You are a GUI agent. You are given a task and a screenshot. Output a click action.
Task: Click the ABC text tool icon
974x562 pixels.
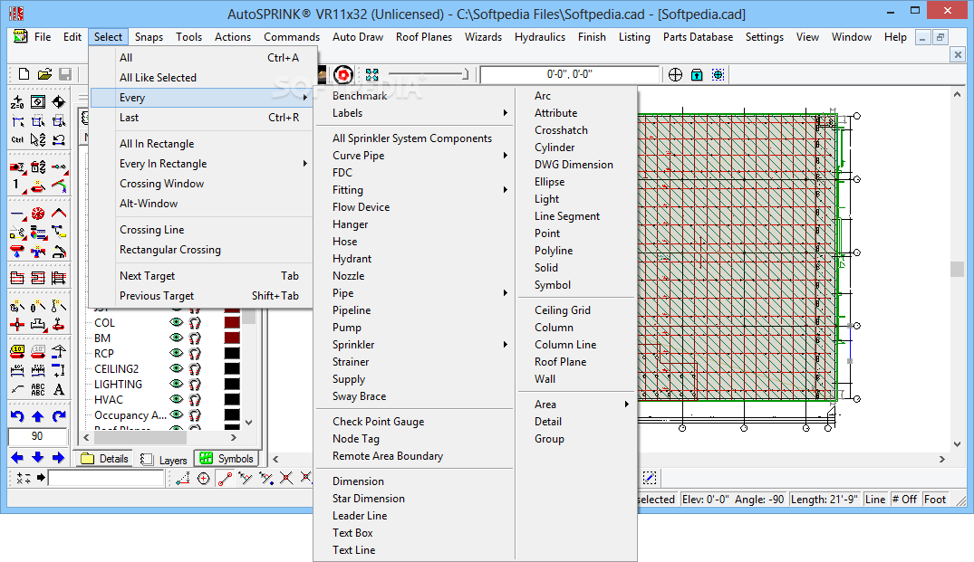[38, 389]
